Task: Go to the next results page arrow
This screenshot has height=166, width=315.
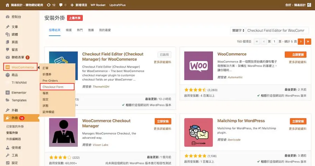Action: click(301, 42)
